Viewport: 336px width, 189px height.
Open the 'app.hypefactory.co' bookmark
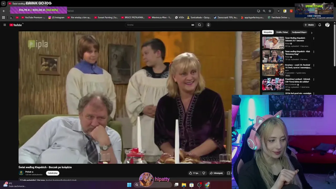point(252,18)
